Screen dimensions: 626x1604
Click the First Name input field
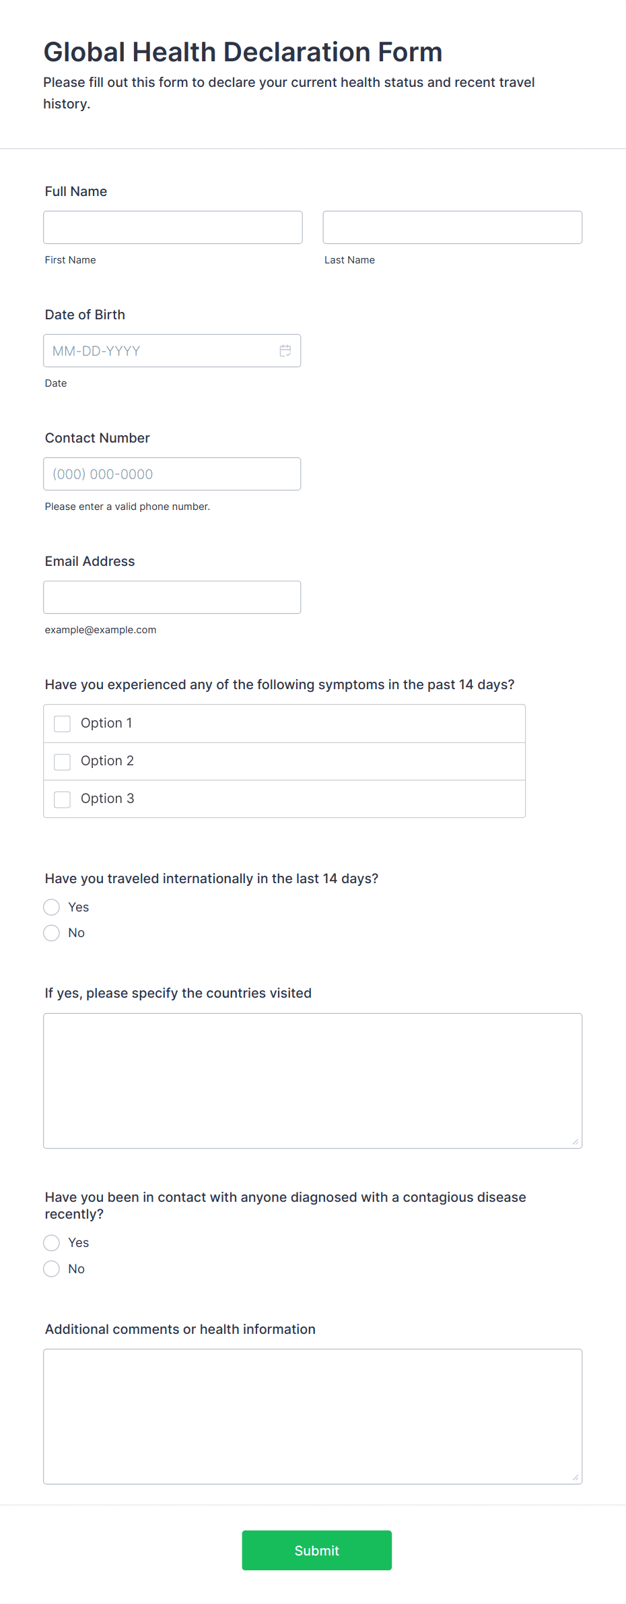tap(173, 227)
